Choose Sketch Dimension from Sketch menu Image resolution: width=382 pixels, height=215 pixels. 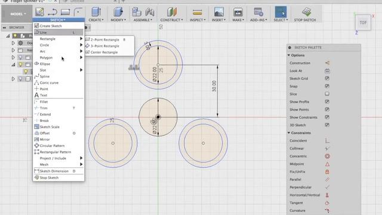58,171
